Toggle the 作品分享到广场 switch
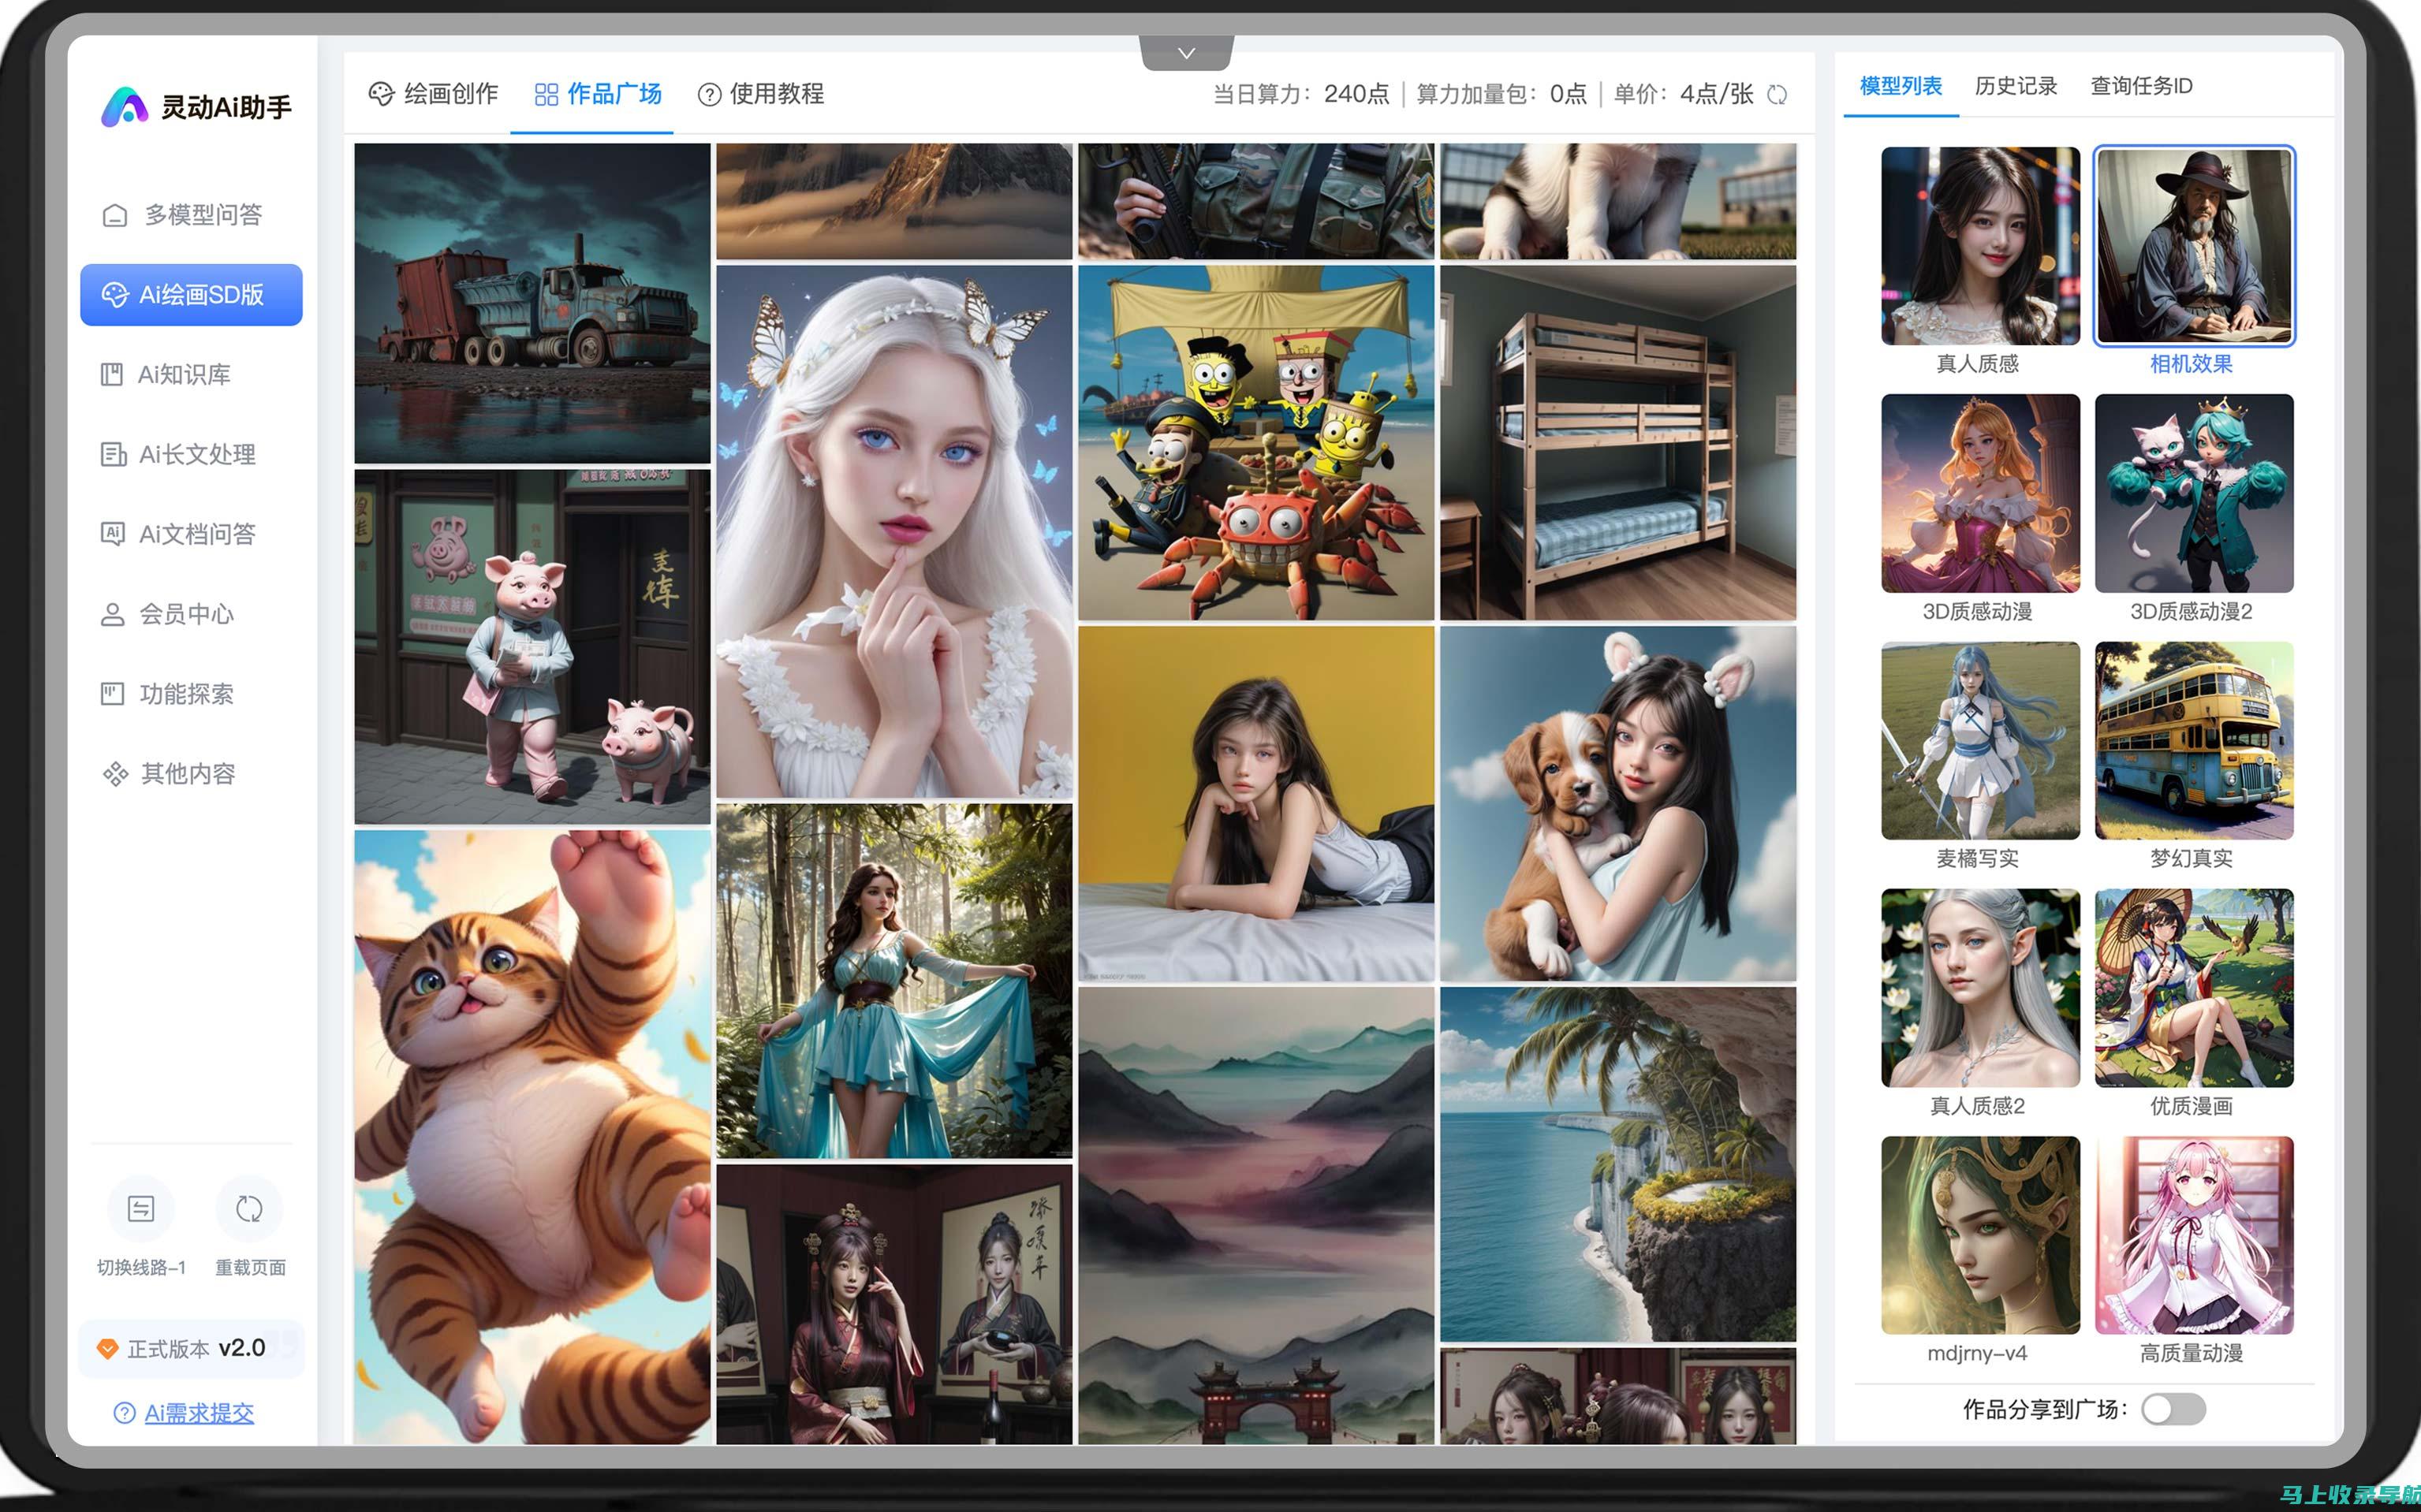2421x1512 pixels. [2173, 1409]
